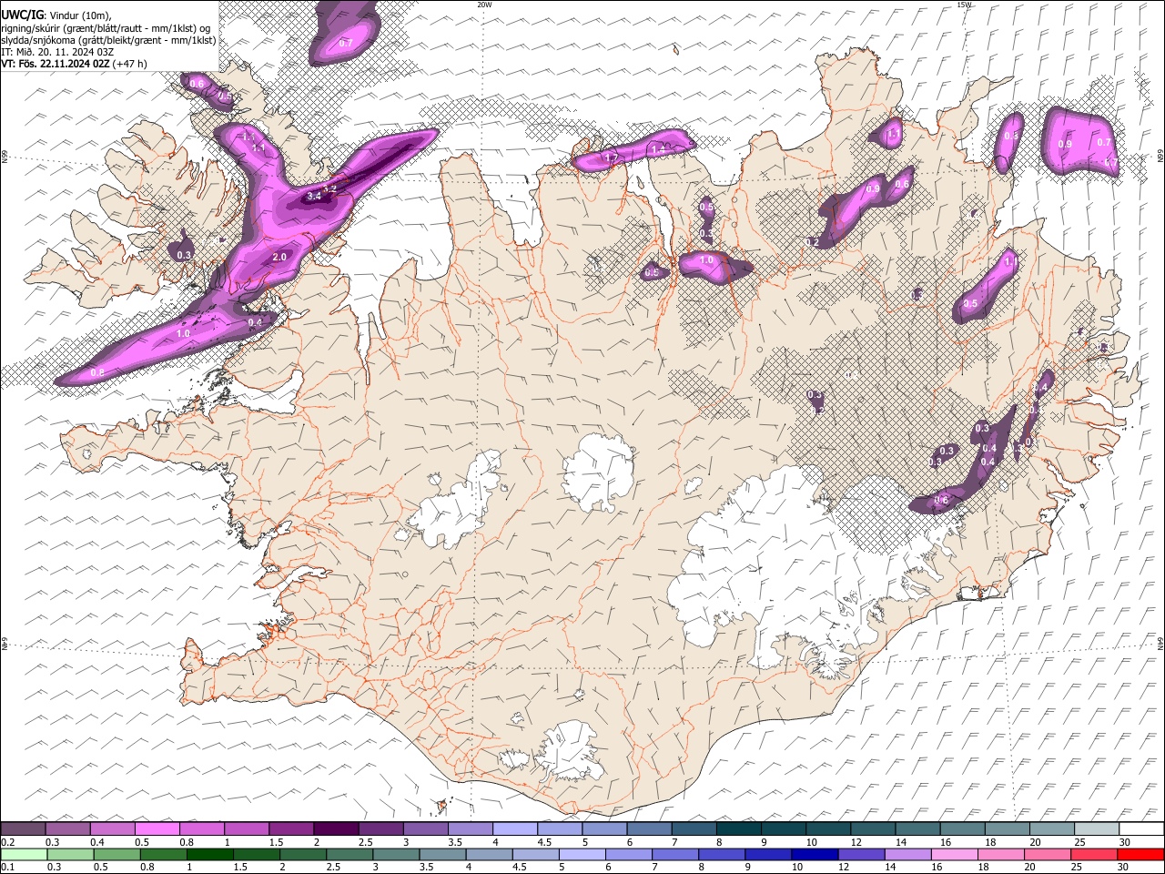1165x874 pixels.
Task: Select the 'slydda/snjókoma' legend description line
Action: (108, 40)
